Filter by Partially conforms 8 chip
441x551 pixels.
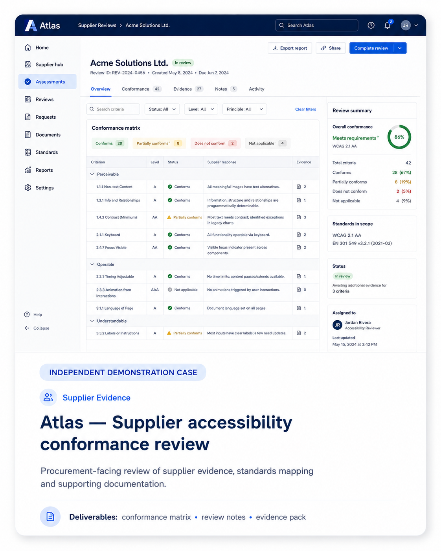tap(158, 143)
